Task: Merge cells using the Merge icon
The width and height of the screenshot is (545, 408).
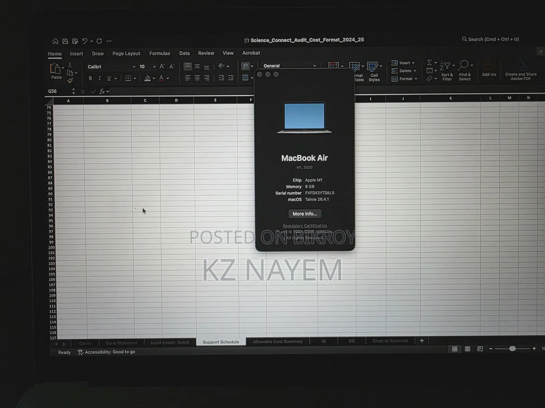Action: 245,78
